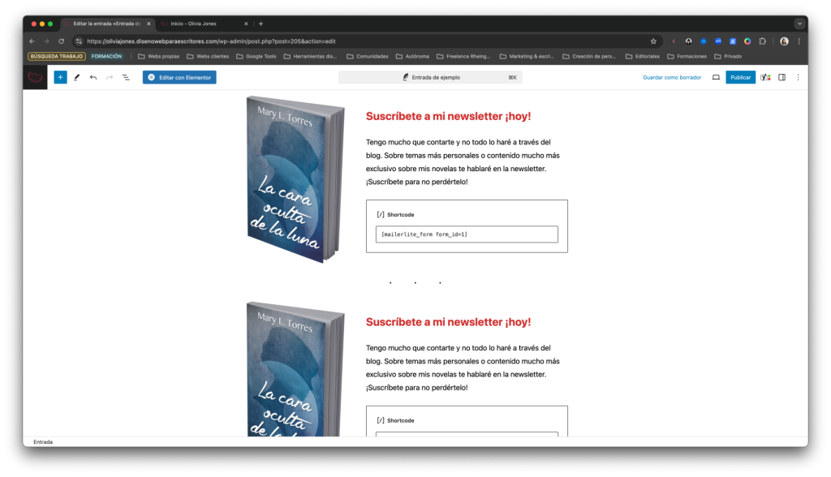Click the laptop preview icon
This screenshot has height=477, width=831.
click(716, 77)
